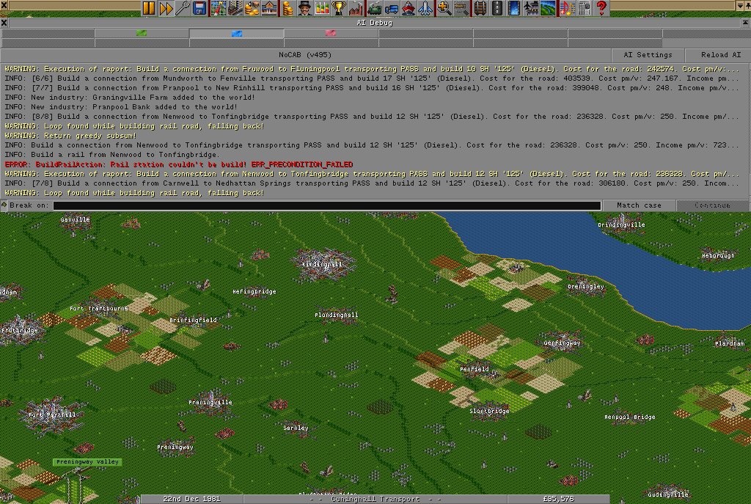Click the date 22nd Dec 1981 in status bar

pyautogui.click(x=191, y=499)
